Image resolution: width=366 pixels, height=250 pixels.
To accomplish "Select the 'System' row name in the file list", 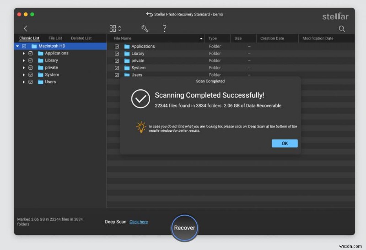I will (x=139, y=68).
